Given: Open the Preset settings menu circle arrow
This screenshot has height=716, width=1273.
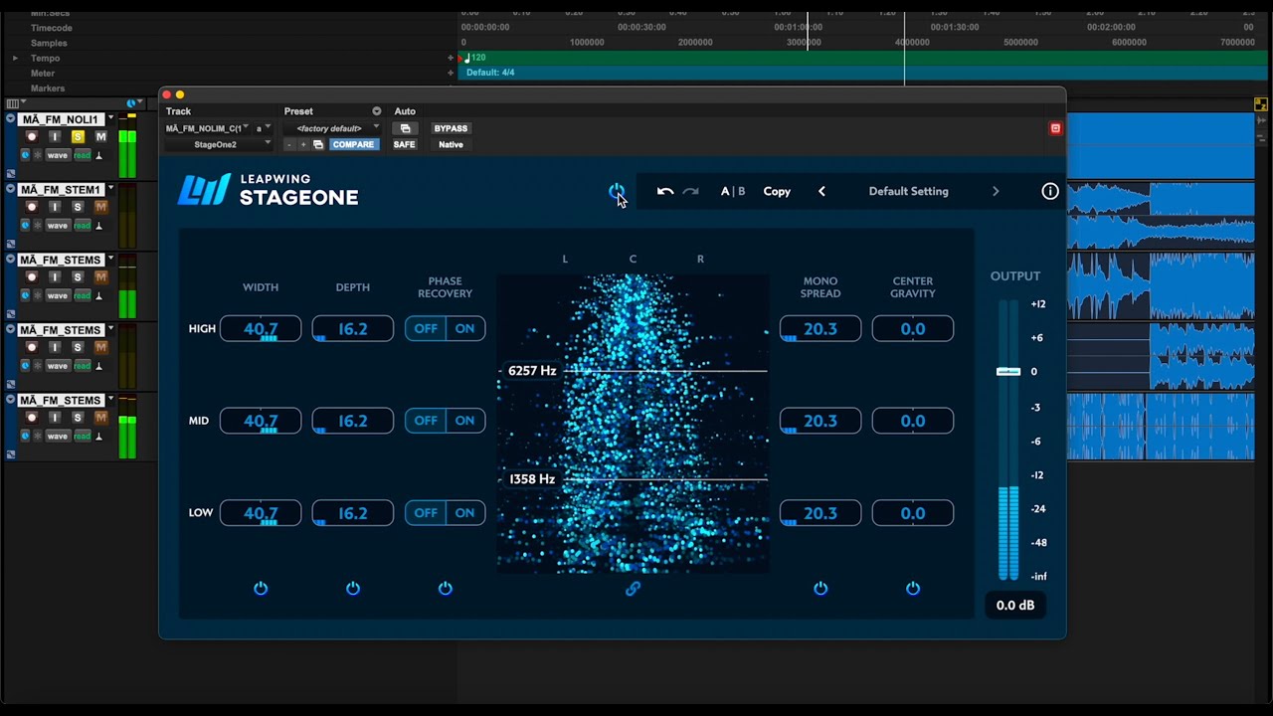Looking at the screenshot, I should tap(377, 111).
